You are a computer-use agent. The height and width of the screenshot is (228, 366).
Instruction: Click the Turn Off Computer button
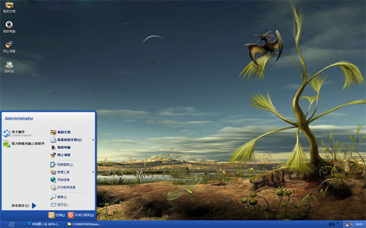pyautogui.click(x=81, y=215)
